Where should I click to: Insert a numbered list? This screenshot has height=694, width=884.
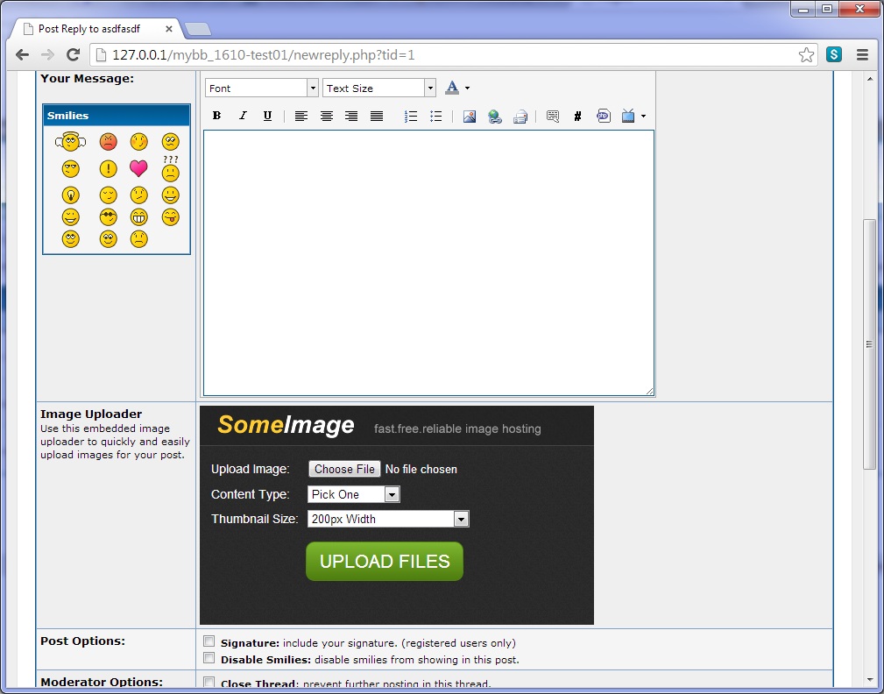coord(410,116)
